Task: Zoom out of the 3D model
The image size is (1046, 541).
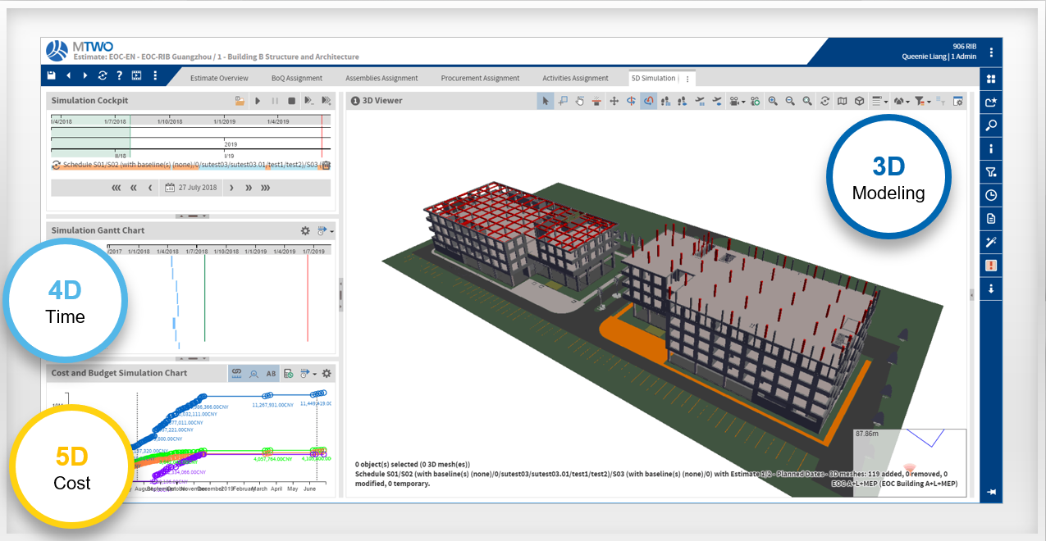Action: click(790, 101)
